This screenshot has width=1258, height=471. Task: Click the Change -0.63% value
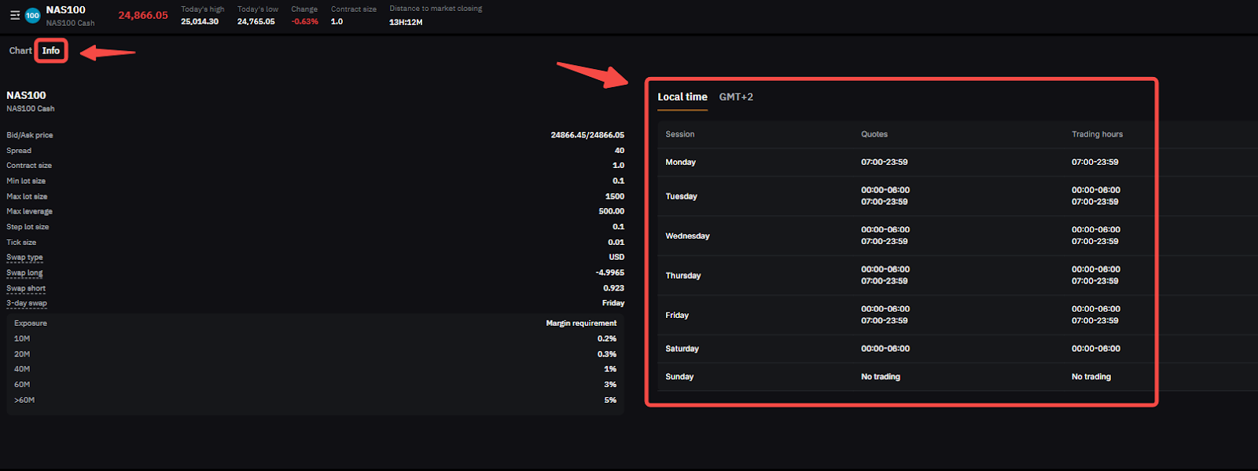[x=305, y=22]
